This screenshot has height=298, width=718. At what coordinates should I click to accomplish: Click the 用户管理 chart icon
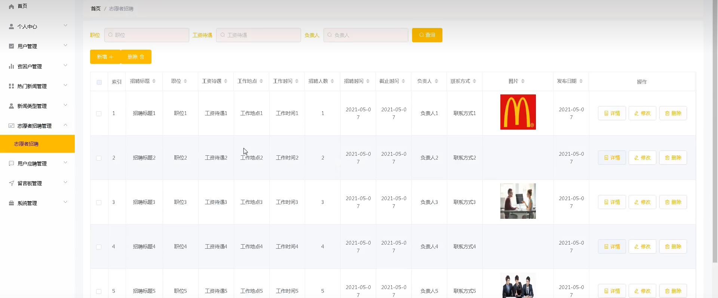tap(11, 46)
